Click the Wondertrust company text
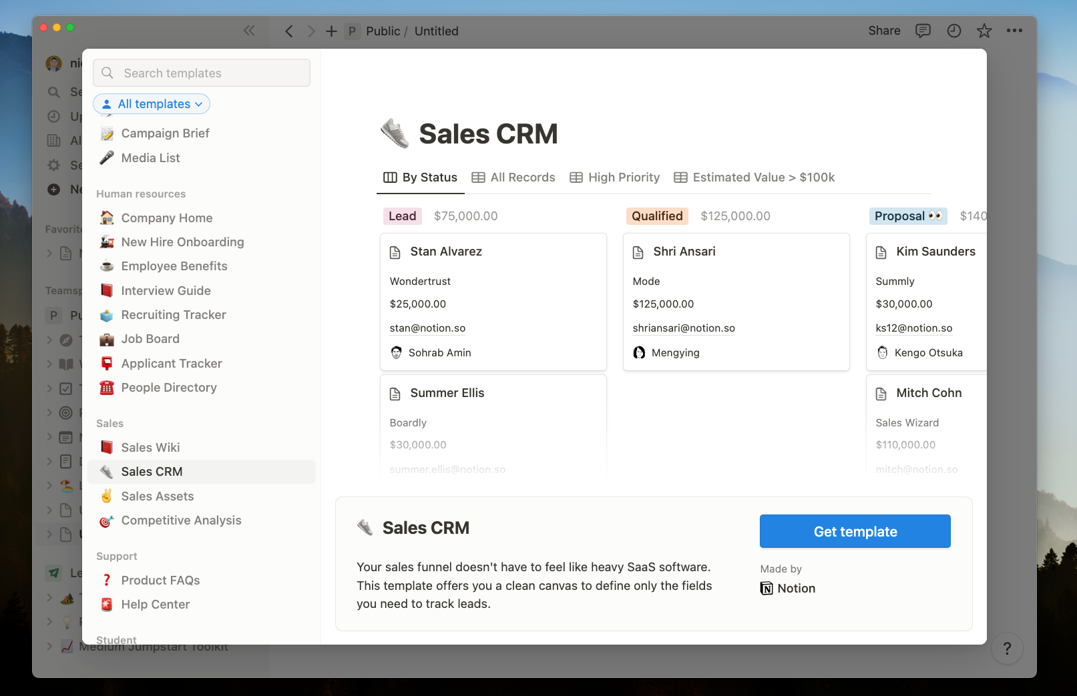 [420, 282]
